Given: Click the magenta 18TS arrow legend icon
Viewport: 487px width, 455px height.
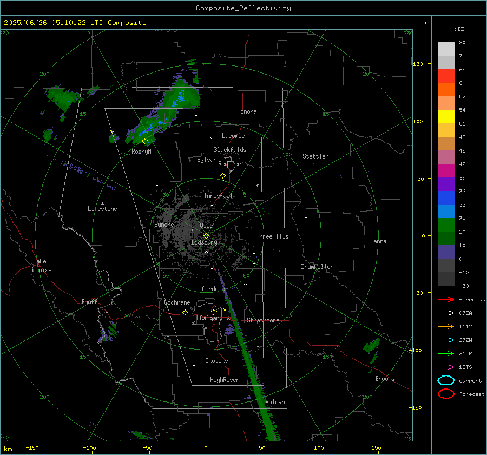Looking at the screenshot, I should (x=446, y=367).
